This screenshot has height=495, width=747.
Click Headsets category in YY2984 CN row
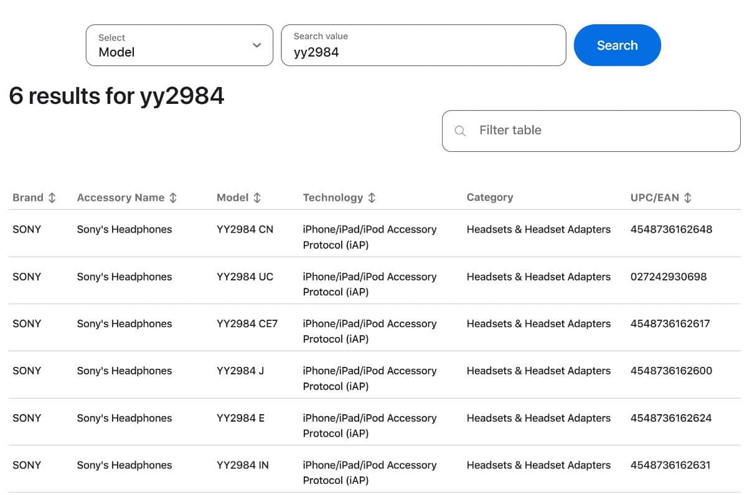[538, 229]
